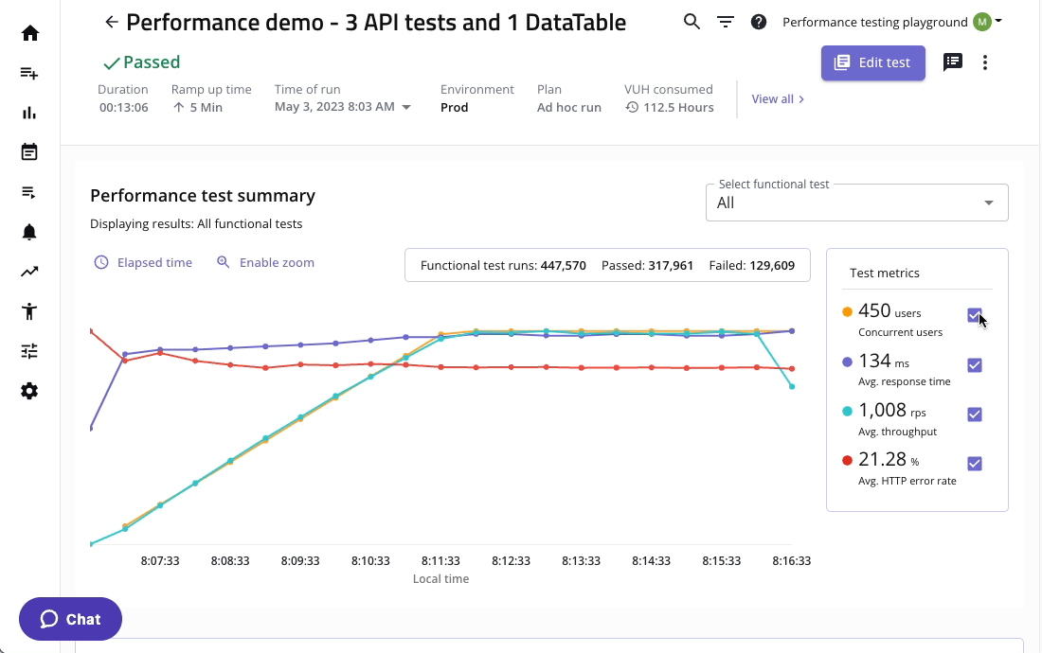The image size is (1042, 653).
Task: Click the Enable zoom chart option
Action: pos(266,262)
